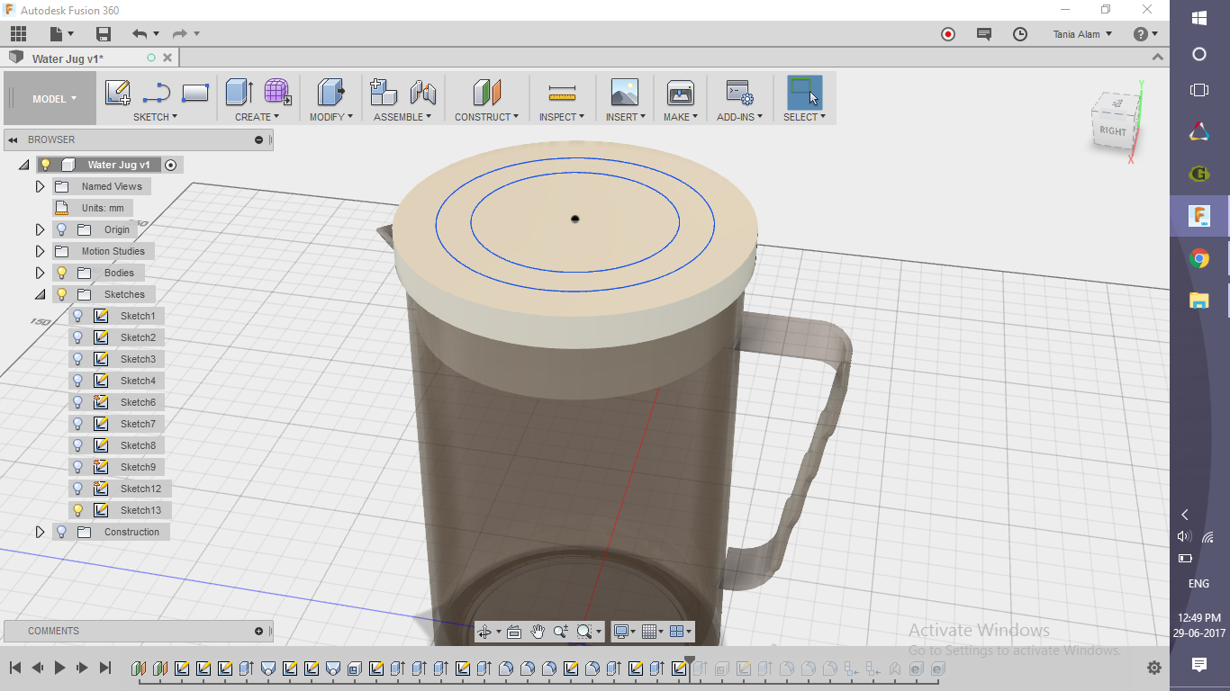The width and height of the screenshot is (1230, 691).
Task: Click the Extrude tool icon
Action: (240, 93)
